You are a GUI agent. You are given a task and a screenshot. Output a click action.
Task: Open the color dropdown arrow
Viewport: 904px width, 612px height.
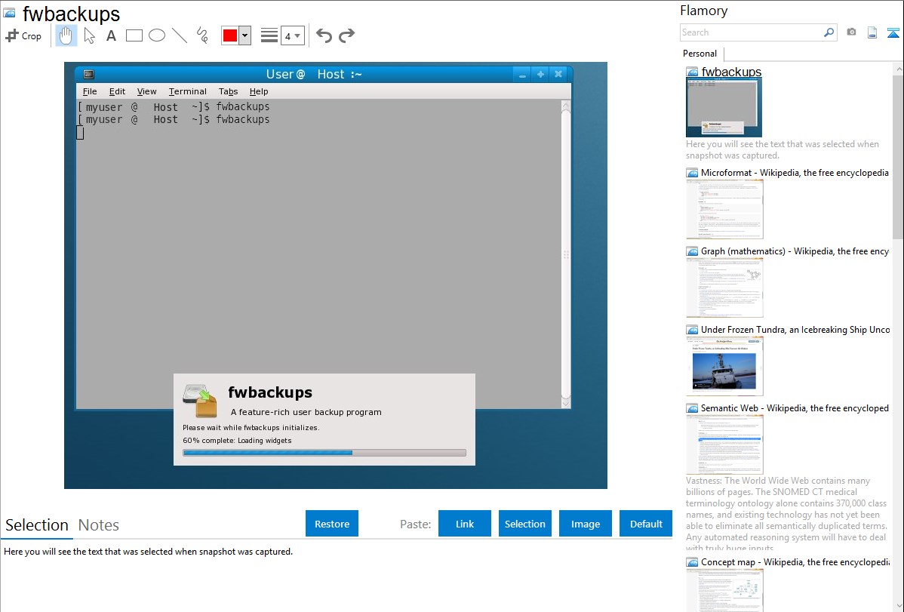(245, 35)
